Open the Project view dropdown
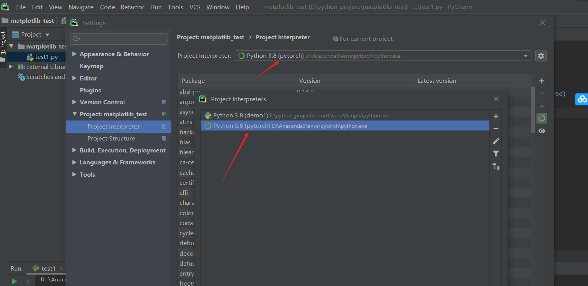 47,35
